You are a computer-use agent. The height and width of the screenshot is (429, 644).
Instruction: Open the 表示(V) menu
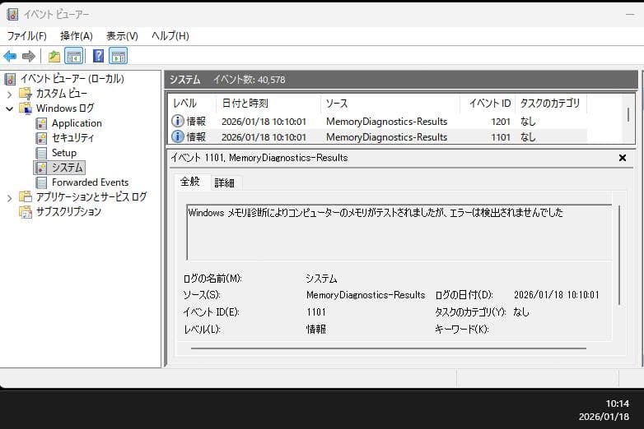[122, 36]
